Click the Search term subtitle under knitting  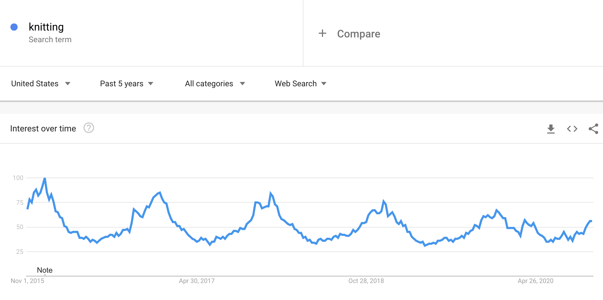point(50,40)
